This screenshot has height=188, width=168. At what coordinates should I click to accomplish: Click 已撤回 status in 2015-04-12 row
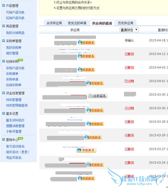[129, 54]
